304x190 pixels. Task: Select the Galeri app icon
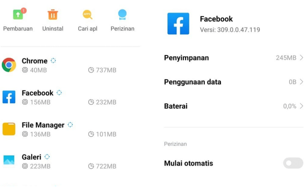[9, 160]
